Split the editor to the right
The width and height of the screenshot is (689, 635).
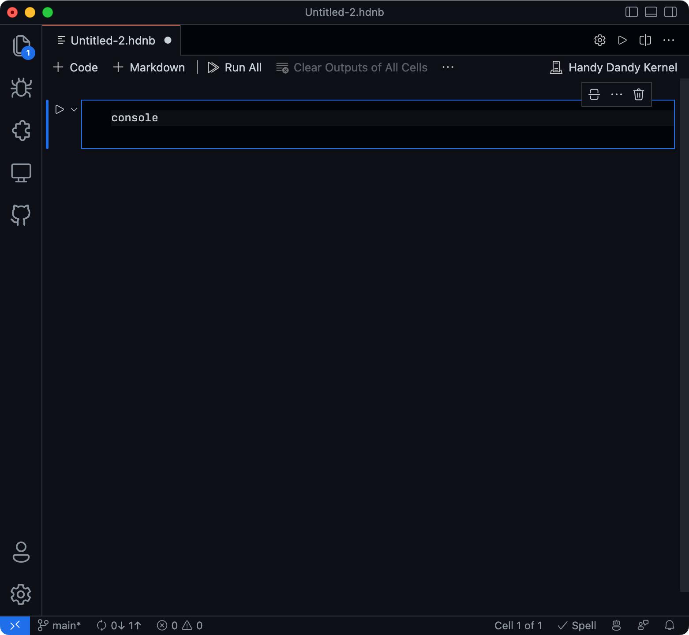click(x=645, y=40)
